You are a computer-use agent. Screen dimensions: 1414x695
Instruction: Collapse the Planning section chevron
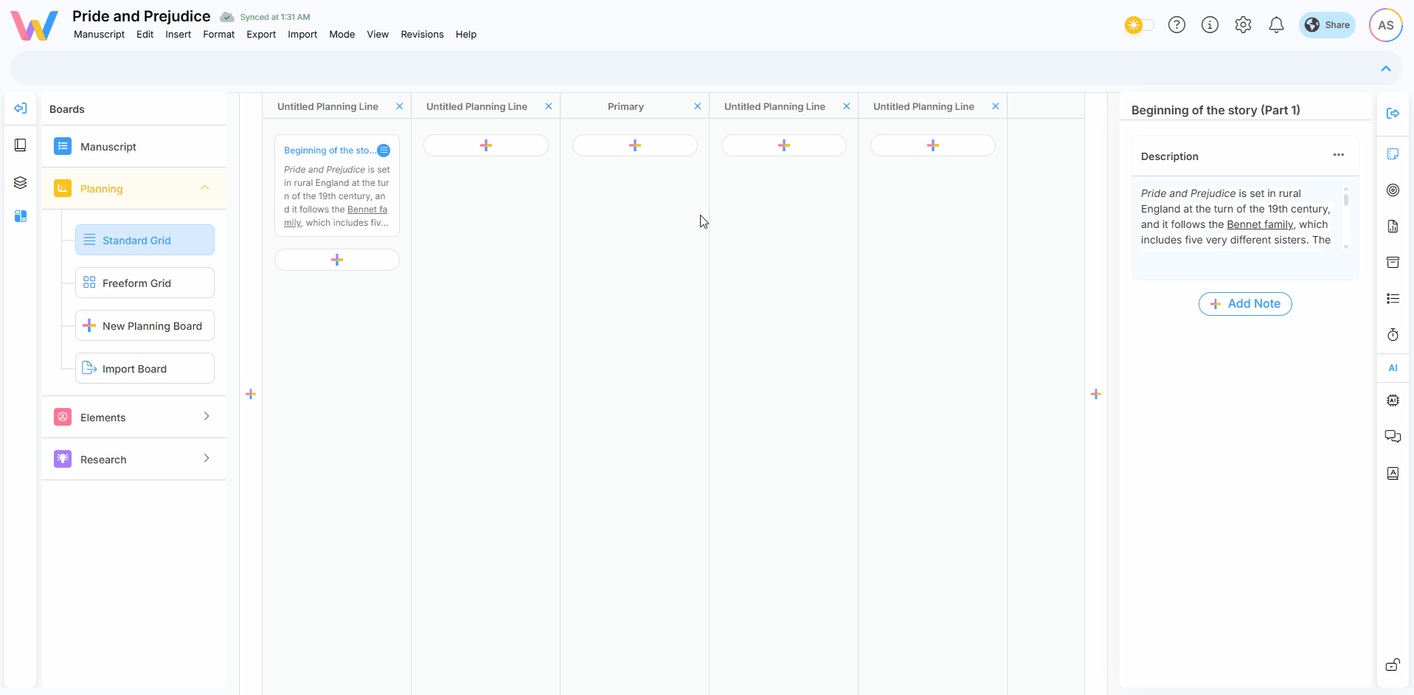205,188
